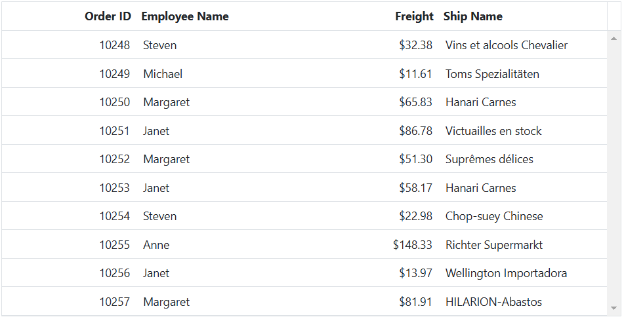This screenshot has height=319, width=624.
Task: Click the Freight column header
Action: click(x=414, y=16)
